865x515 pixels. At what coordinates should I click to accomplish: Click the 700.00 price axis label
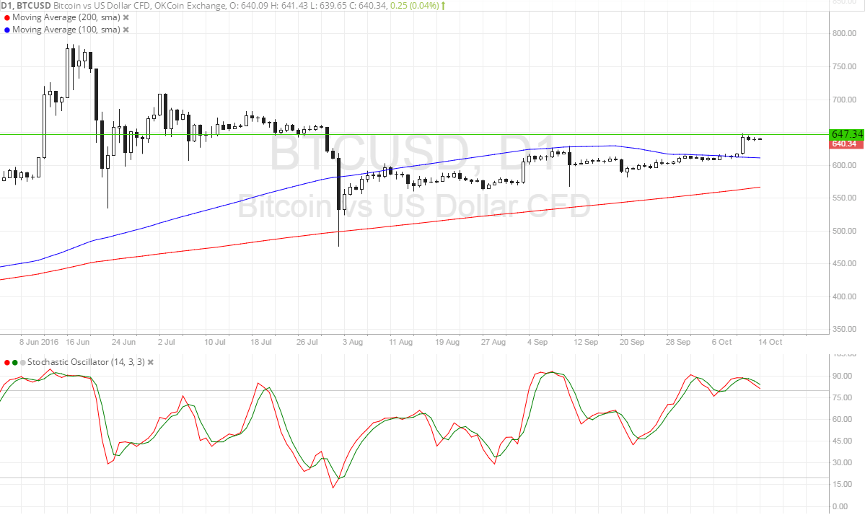(845, 100)
